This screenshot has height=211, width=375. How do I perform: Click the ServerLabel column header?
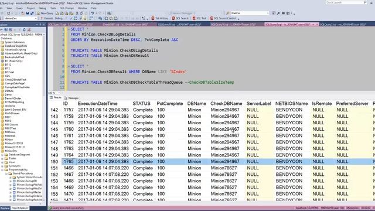pyautogui.click(x=259, y=104)
